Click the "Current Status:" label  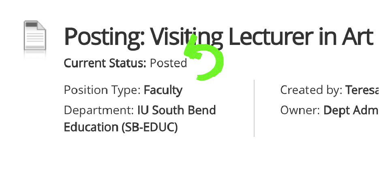point(105,63)
